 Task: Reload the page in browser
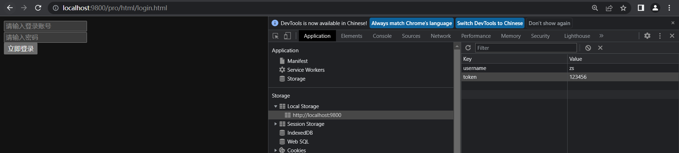(x=38, y=8)
